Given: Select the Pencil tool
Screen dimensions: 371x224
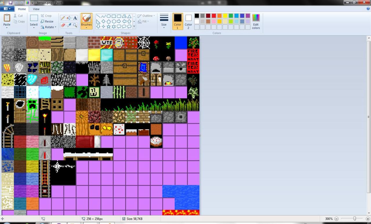Looking at the screenshot, I should pos(63,18).
